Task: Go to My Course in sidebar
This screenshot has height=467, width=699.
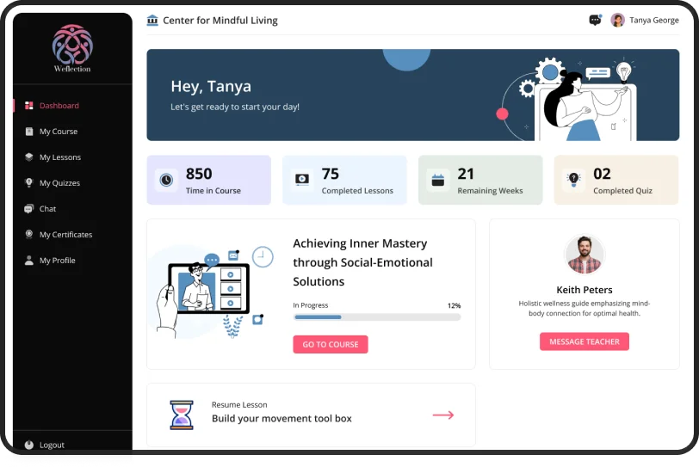Action: pos(58,132)
